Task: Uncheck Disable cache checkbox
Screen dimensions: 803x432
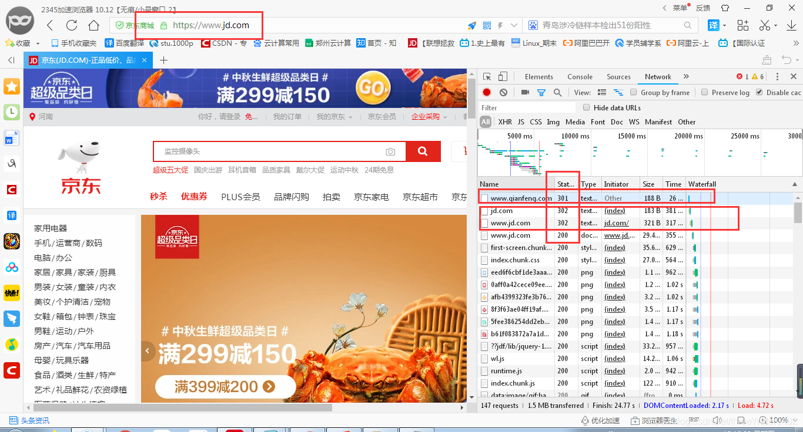Action: [x=759, y=92]
